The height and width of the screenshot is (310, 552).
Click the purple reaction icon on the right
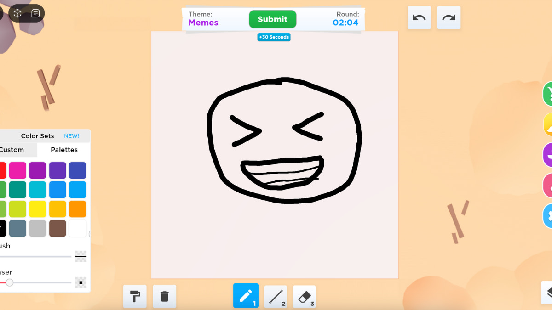coord(548,155)
